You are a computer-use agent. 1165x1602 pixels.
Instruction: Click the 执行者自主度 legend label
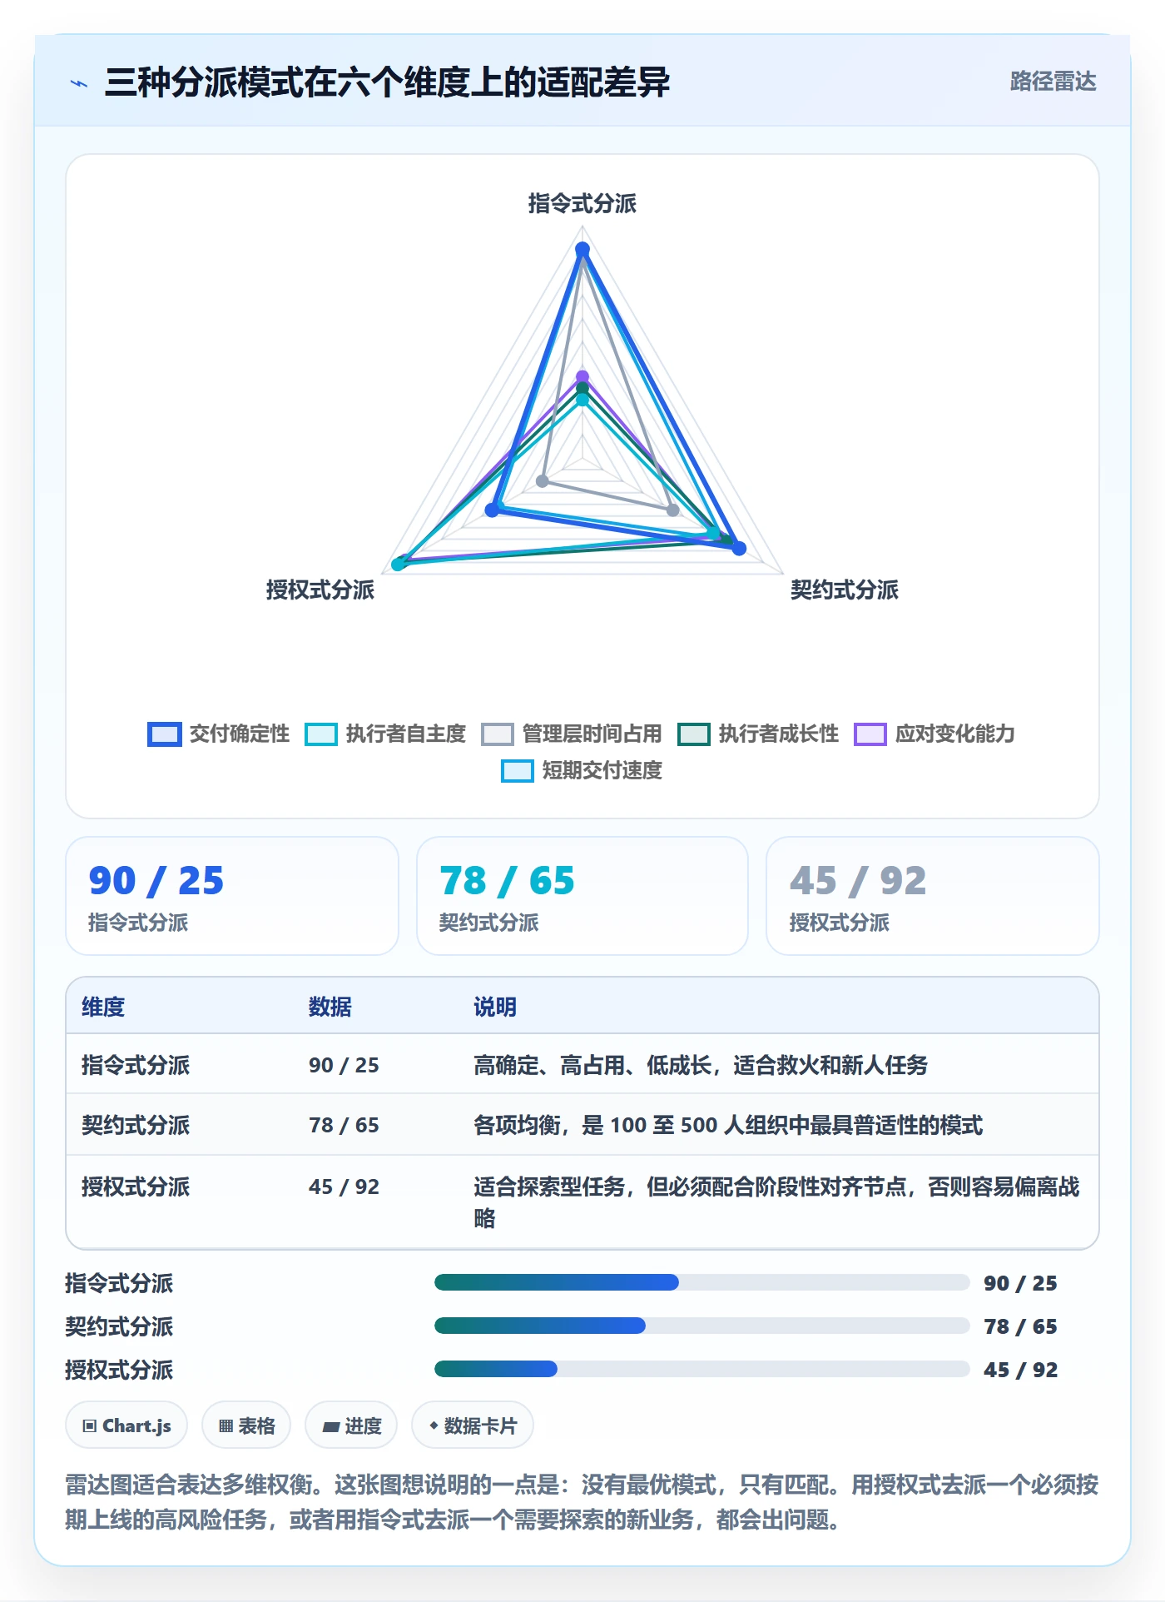pos(406,734)
